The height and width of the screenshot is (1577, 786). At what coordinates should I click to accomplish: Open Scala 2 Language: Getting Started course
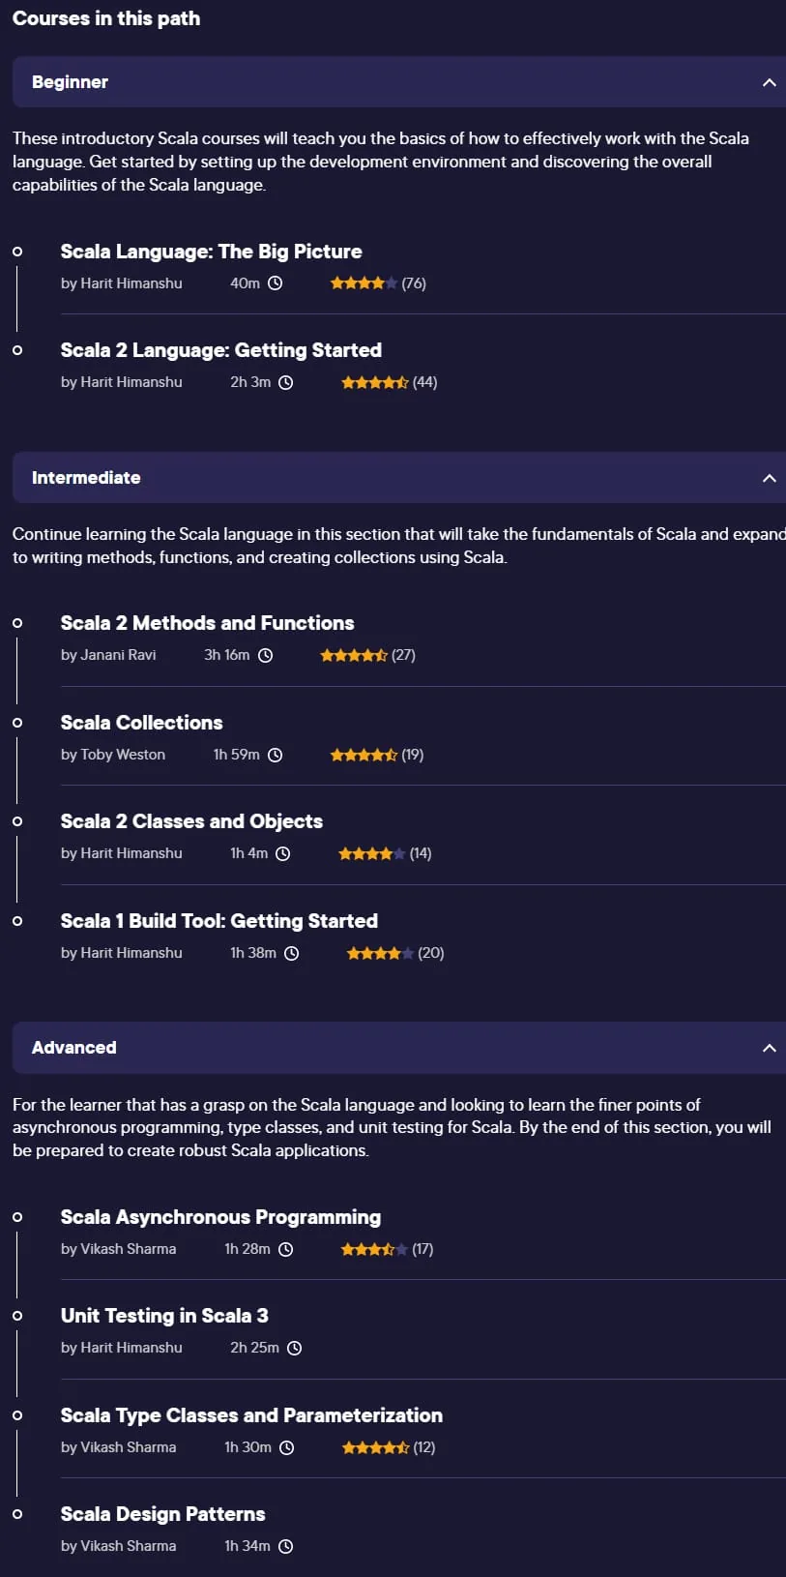[x=220, y=350]
